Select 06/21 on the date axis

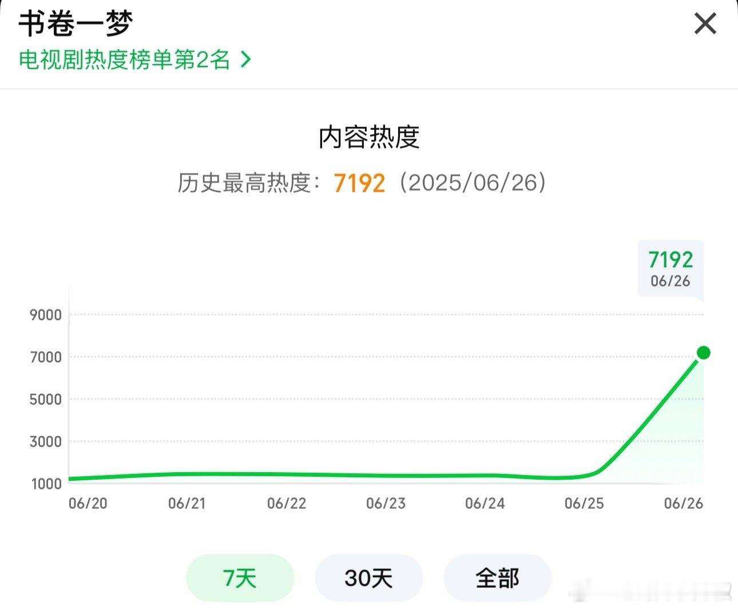187,503
